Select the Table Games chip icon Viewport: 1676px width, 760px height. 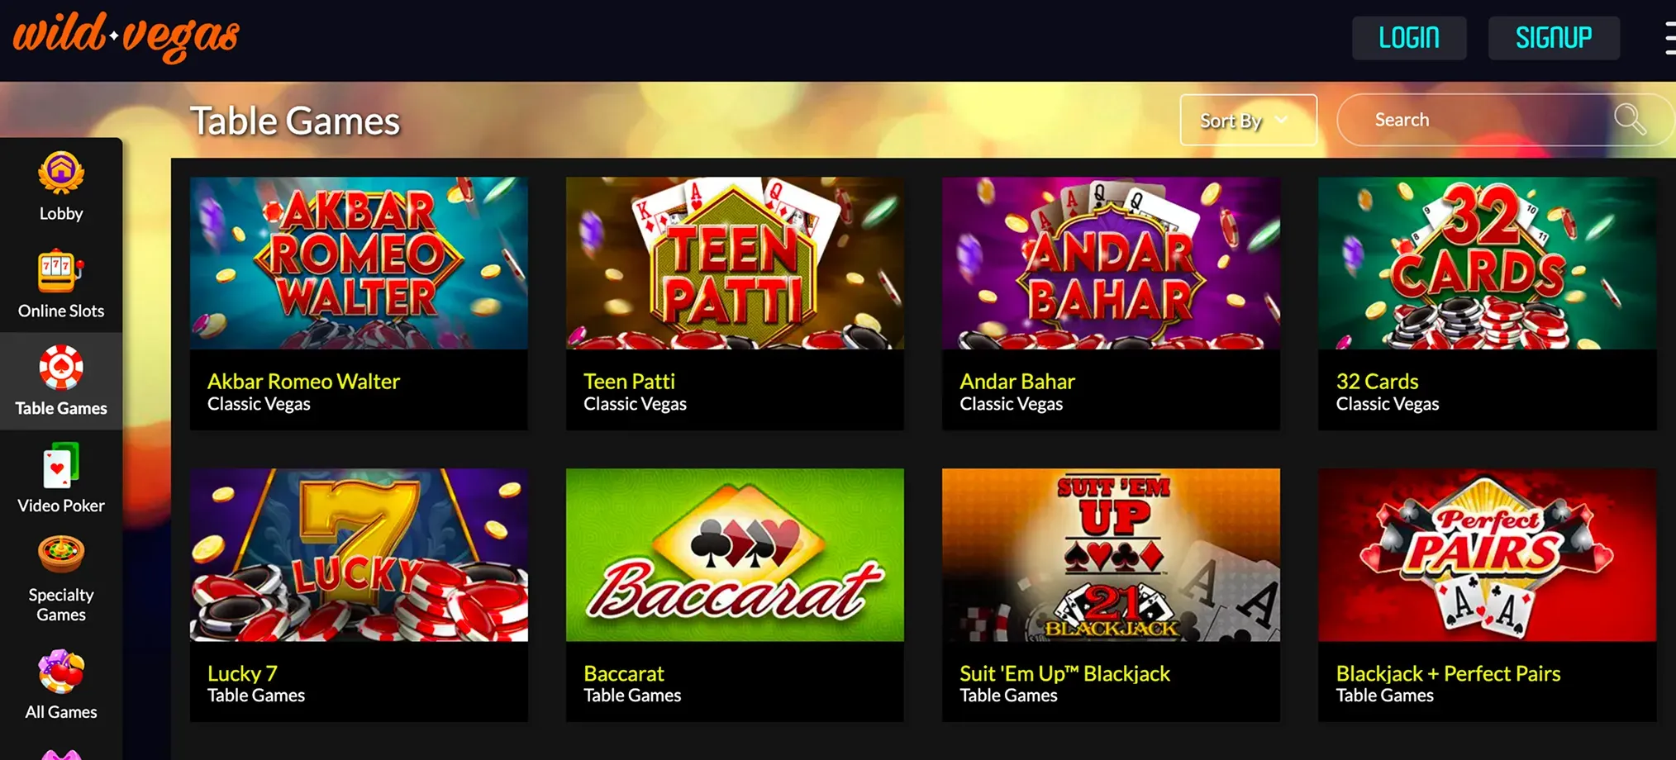61,368
